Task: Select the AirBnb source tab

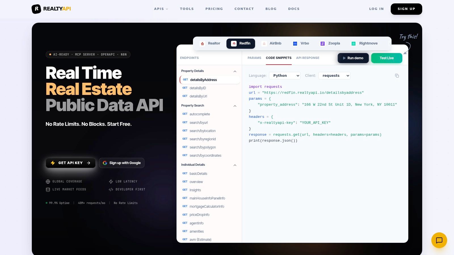Action: point(272,43)
